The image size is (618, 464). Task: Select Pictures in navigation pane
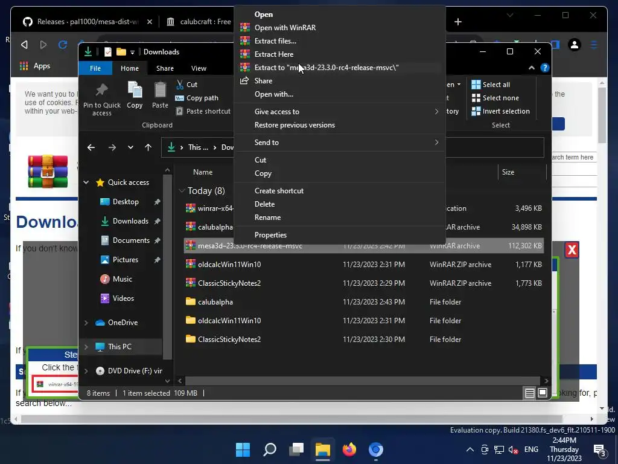126,260
